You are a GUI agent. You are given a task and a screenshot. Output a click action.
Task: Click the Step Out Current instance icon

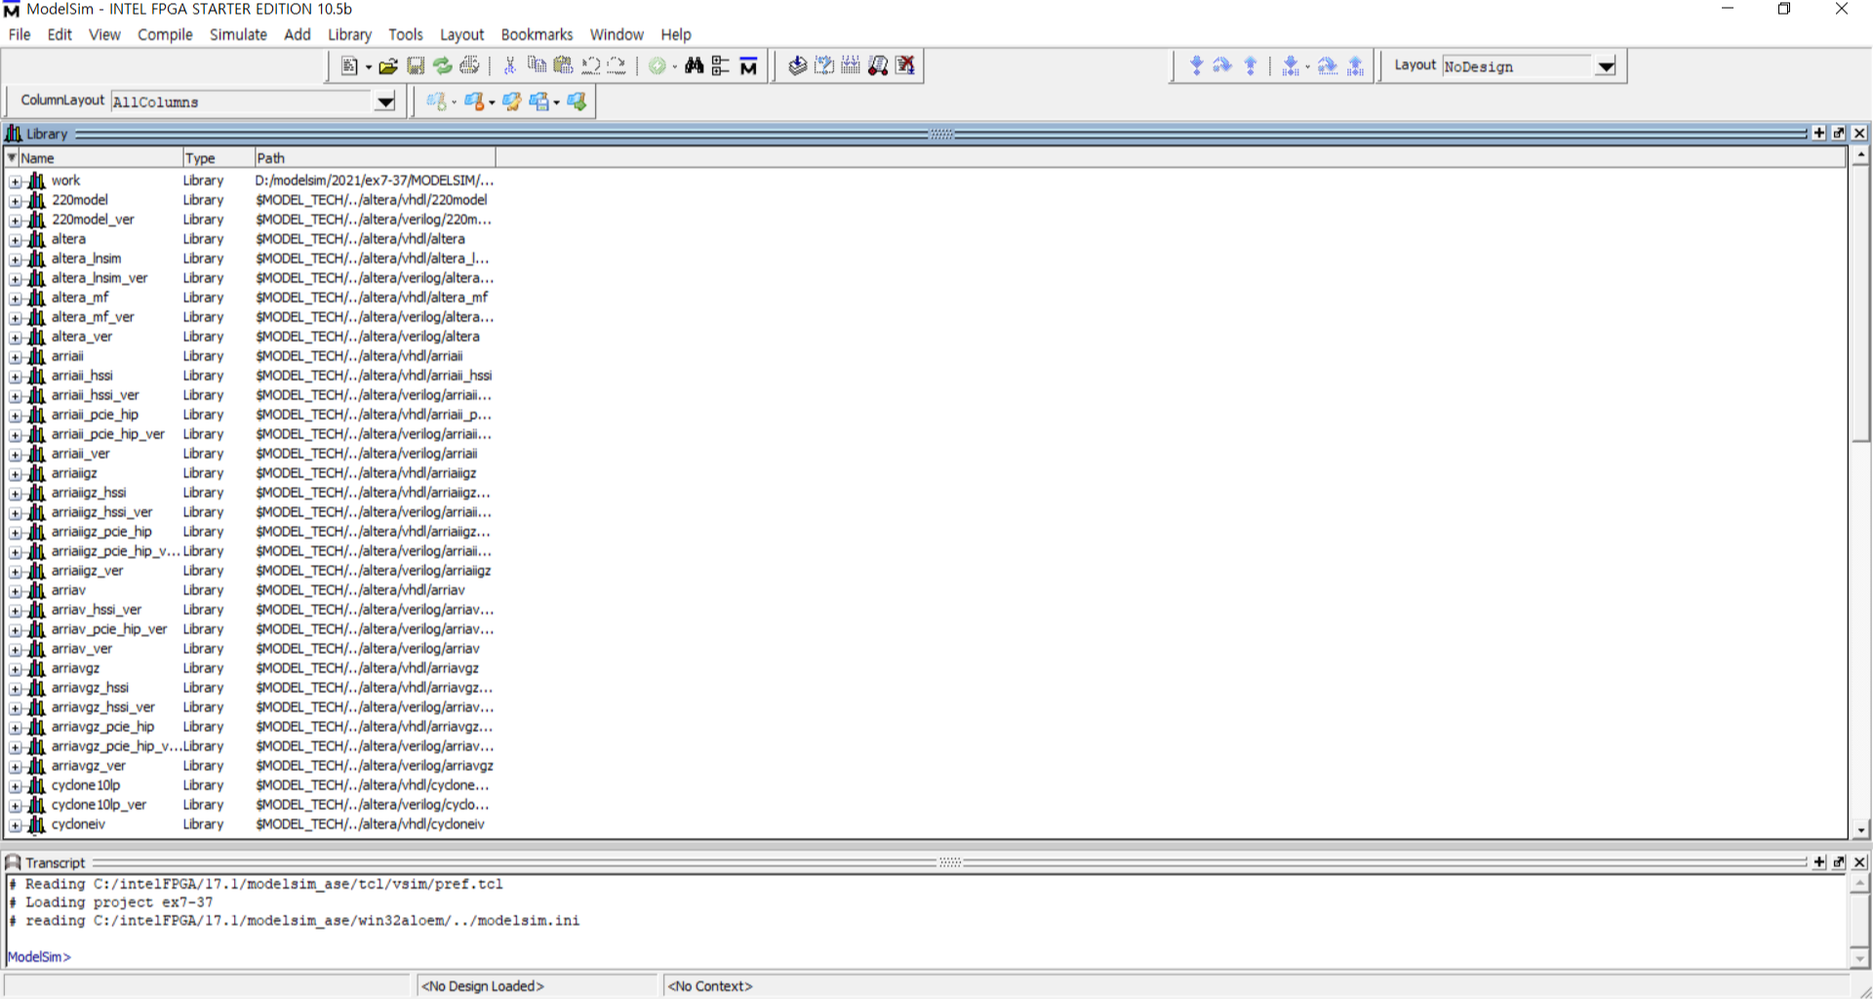[1355, 65]
